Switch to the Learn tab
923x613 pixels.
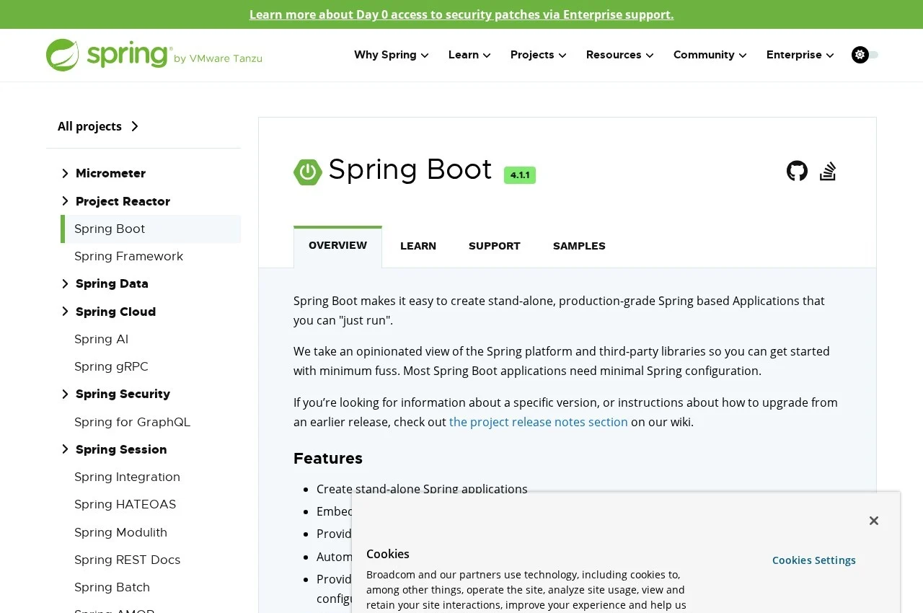click(418, 246)
